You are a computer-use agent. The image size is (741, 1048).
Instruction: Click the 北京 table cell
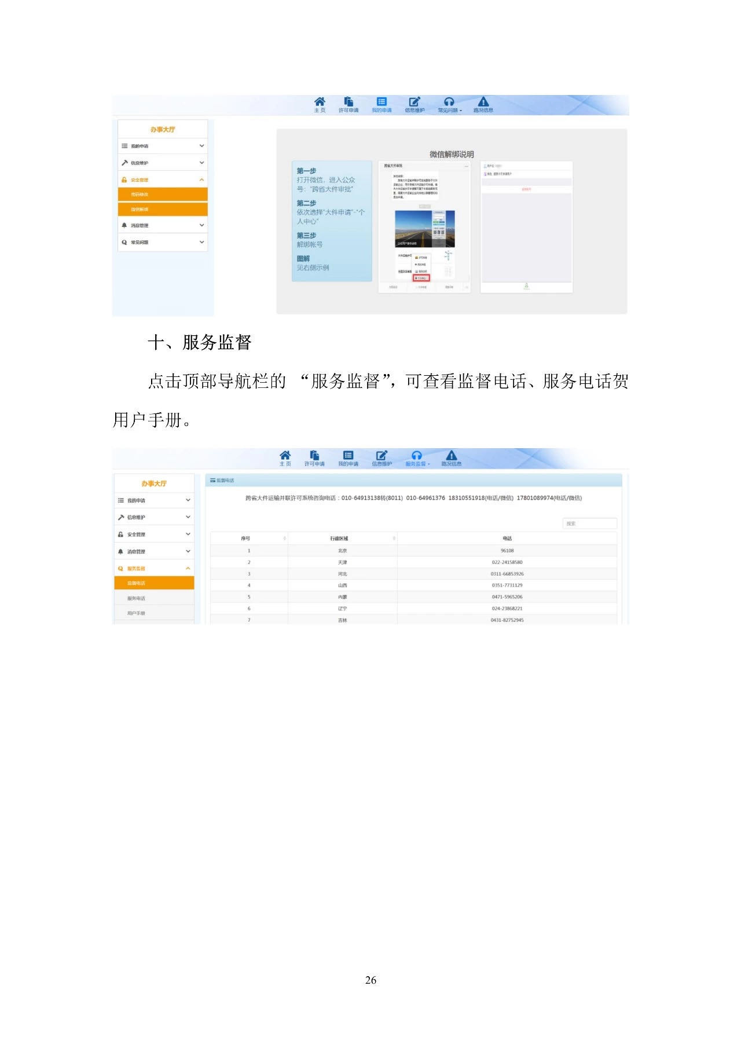(x=343, y=551)
